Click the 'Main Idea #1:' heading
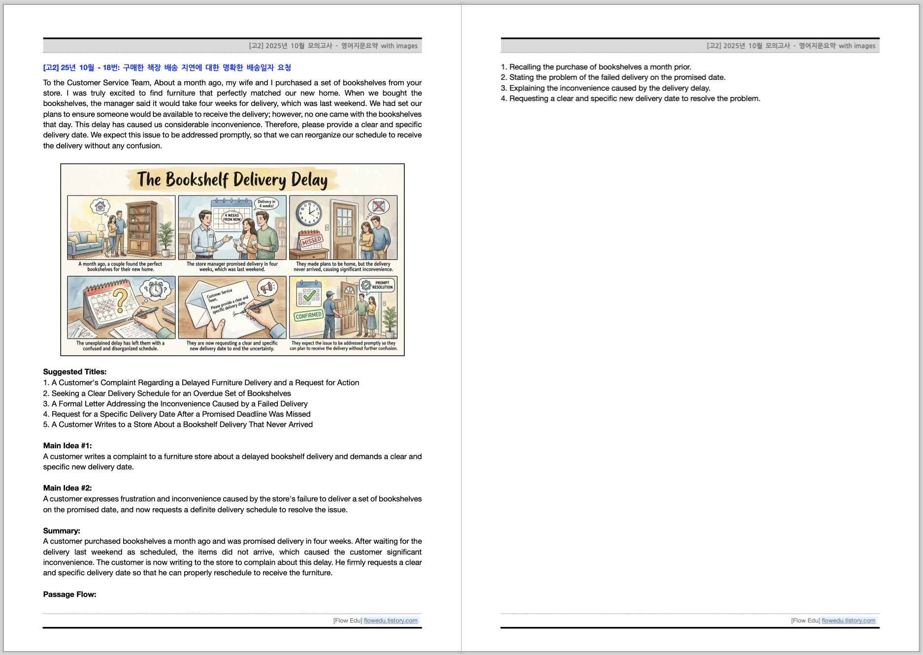Screen dimensions: 923x655 click(x=67, y=446)
